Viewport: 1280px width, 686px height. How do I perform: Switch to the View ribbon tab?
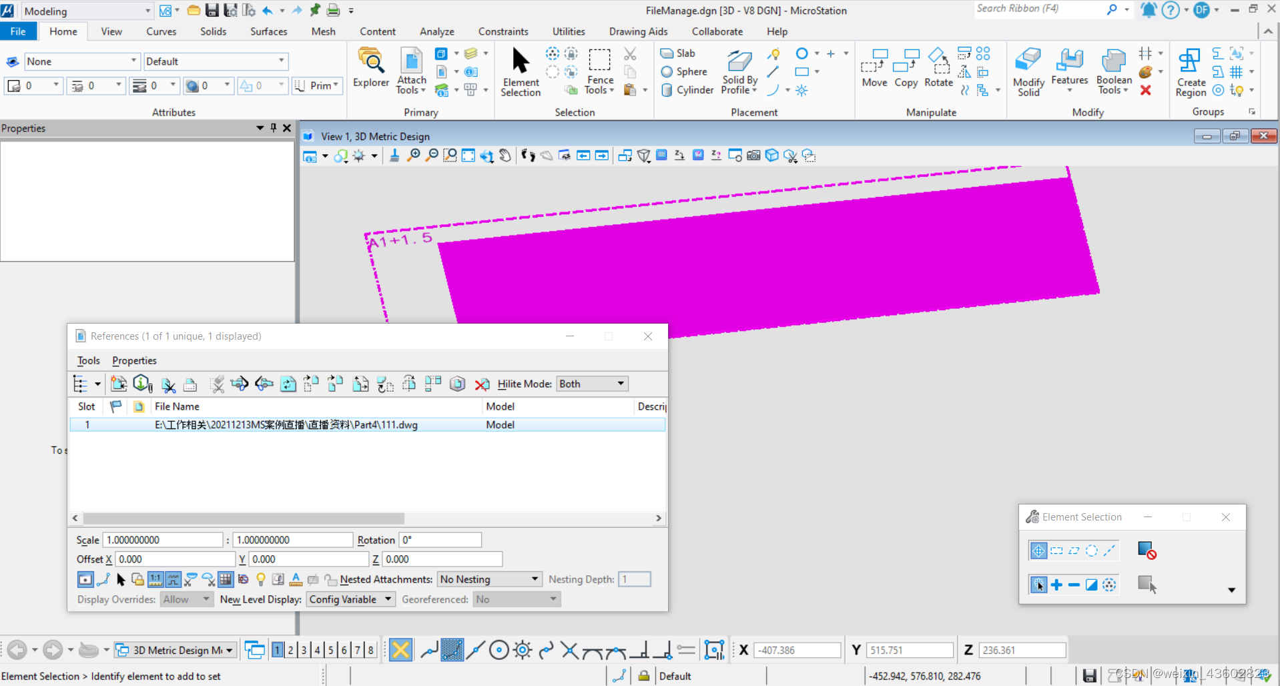point(111,31)
